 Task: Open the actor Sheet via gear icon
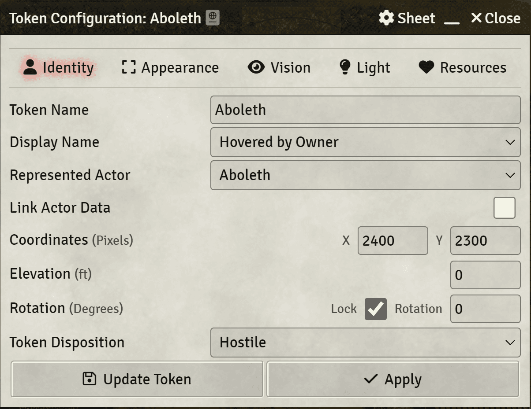click(386, 18)
